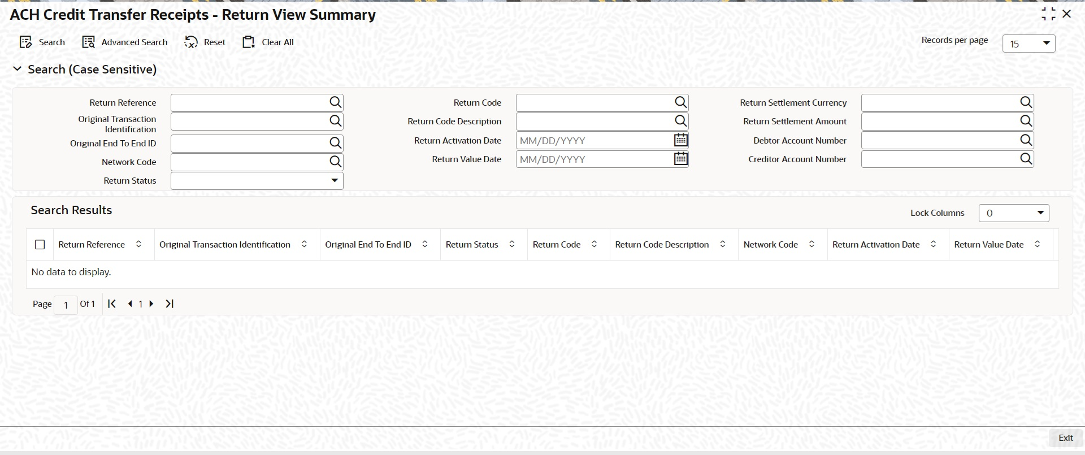The height and width of the screenshot is (455, 1085).
Task: Click the minimize screen icon at top right
Action: coord(1048,14)
